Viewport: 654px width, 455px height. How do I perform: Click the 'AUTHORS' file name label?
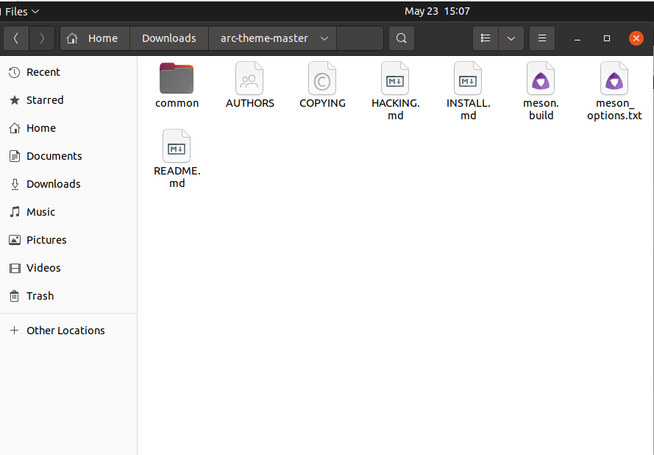(250, 103)
